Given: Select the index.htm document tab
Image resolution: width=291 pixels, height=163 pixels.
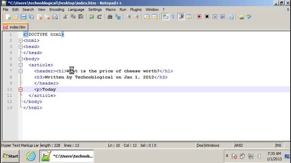Looking at the screenshot, I should pyautogui.click(x=15, y=27).
